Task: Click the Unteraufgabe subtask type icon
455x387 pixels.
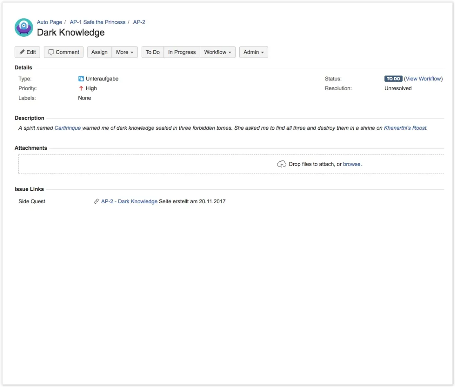Action: [81, 79]
